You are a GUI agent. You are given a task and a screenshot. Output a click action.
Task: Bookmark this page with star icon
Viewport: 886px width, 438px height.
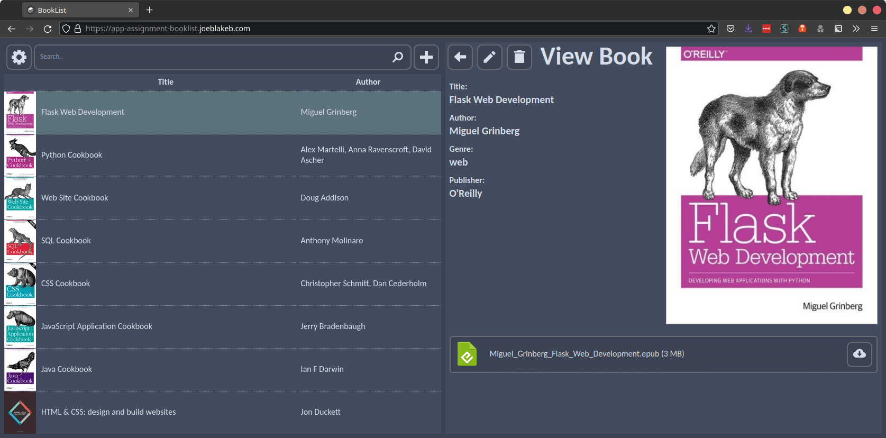coord(711,29)
